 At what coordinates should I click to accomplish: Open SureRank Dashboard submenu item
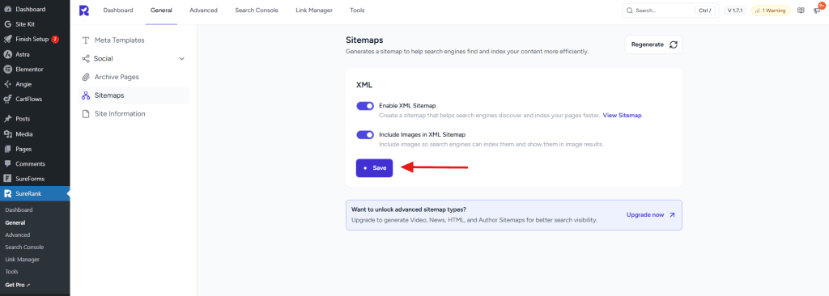19,210
